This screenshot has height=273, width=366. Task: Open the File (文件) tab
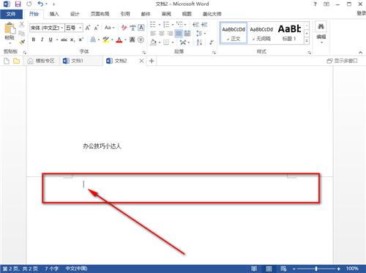pos(11,14)
